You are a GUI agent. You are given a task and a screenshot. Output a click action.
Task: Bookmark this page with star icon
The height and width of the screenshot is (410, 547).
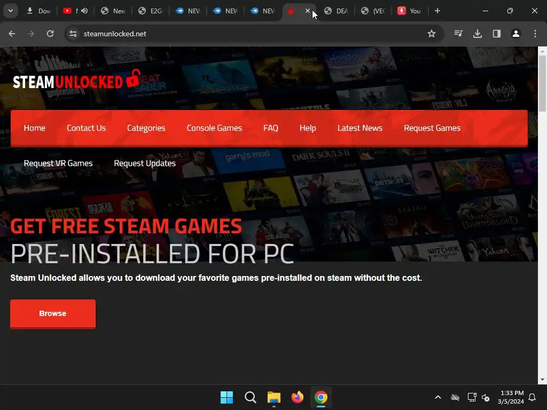432,34
